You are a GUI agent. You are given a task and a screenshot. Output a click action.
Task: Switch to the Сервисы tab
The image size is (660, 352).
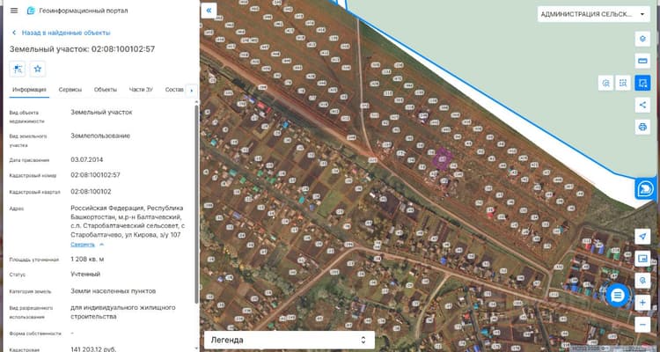click(x=70, y=90)
